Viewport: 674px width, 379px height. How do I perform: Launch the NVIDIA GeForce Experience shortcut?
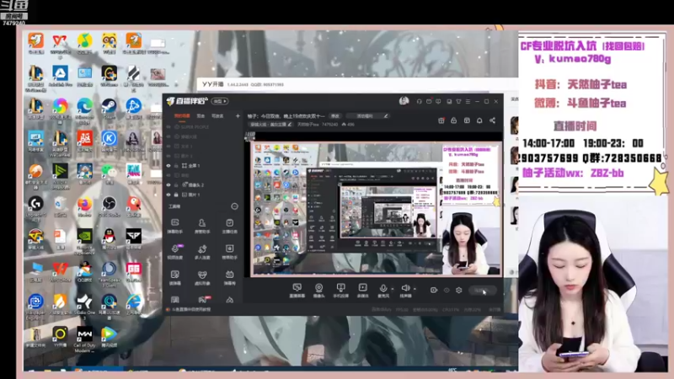85,240
